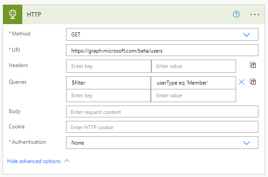268x177 pixels.
Task: Click the empty Queries Enter key field
Action: 108,96
